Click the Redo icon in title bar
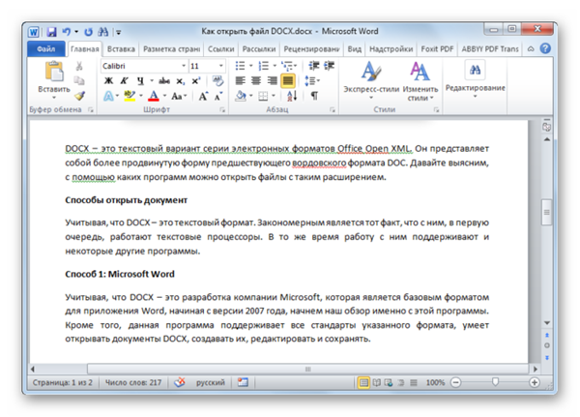This screenshot has height=417, width=580. [x=88, y=32]
